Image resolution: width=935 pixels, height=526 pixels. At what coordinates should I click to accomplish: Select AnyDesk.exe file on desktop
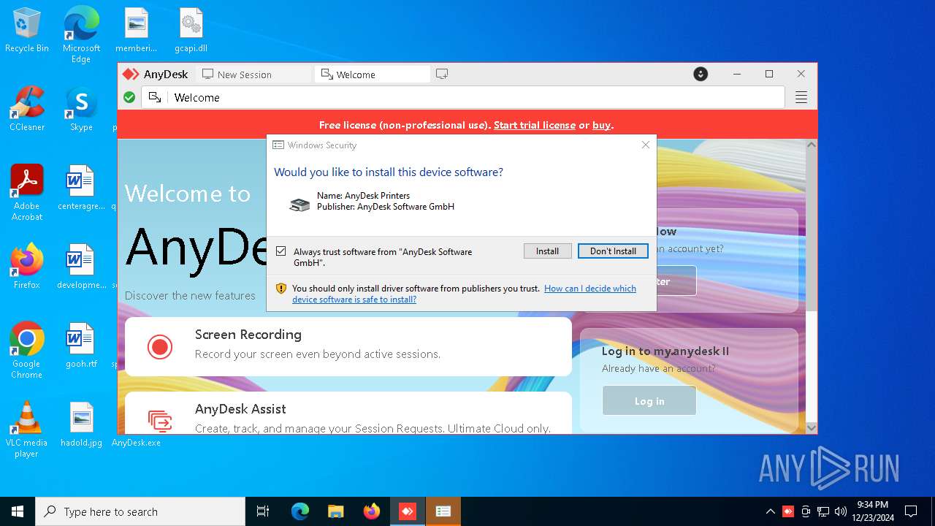[136, 442]
